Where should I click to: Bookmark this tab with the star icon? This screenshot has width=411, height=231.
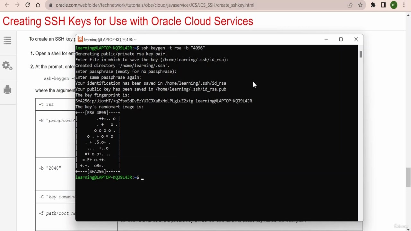point(360,5)
